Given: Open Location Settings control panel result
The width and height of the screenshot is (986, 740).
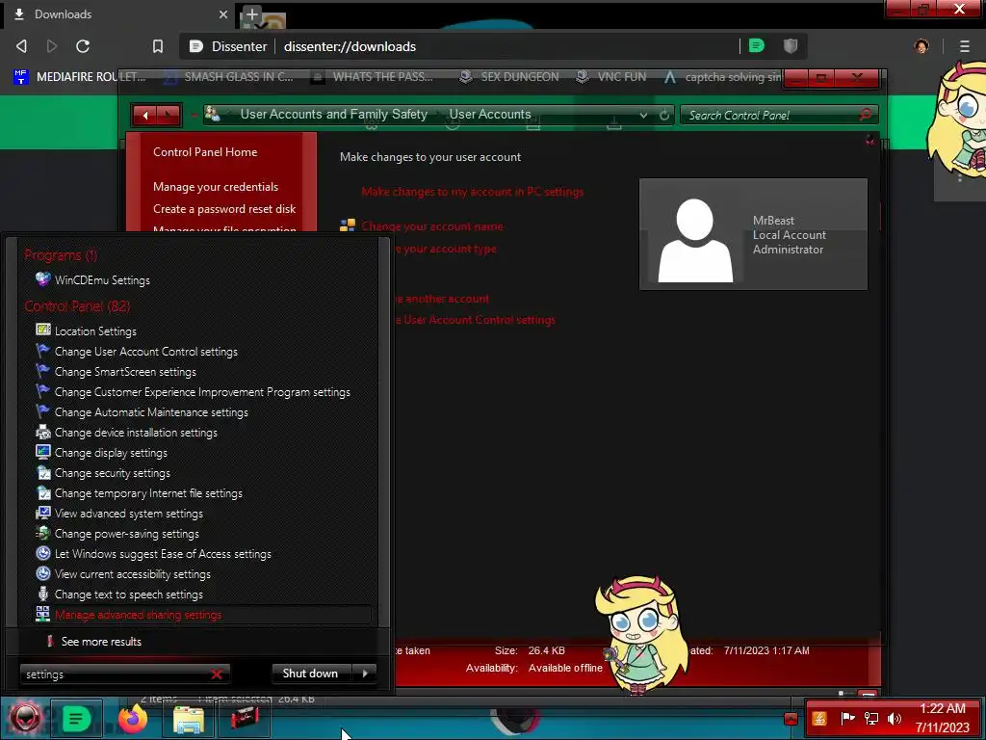Looking at the screenshot, I should 86,331.
